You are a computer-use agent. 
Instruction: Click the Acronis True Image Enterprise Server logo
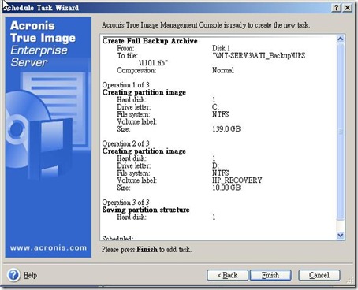(x=43, y=44)
